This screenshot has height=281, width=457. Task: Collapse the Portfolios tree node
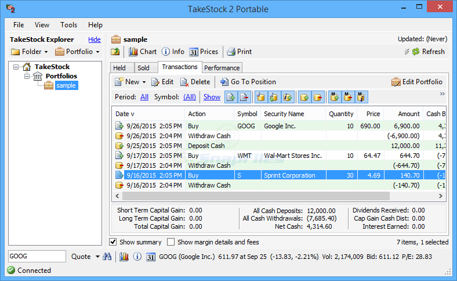click(x=27, y=77)
